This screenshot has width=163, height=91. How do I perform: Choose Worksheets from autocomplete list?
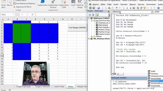155,86
